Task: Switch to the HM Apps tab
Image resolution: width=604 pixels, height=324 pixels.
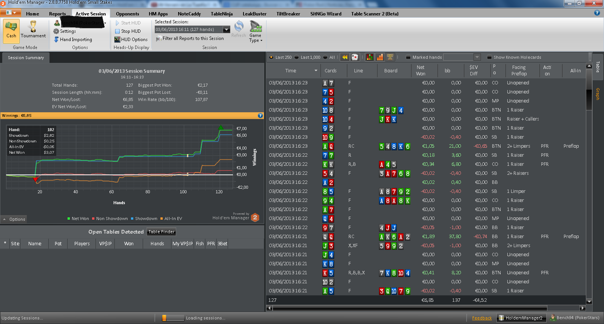Action: pyautogui.click(x=158, y=14)
